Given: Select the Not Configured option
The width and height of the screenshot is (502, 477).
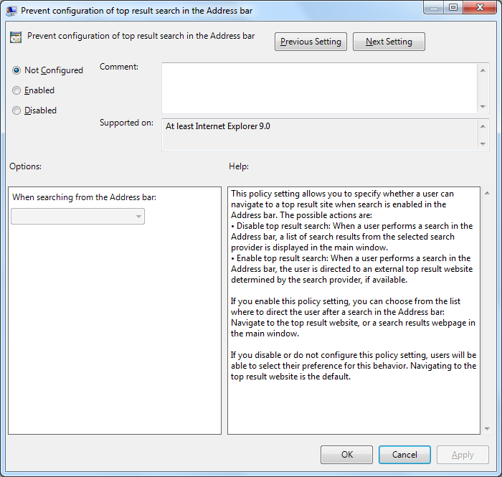Looking at the screenshot, I should pos(16,70).
